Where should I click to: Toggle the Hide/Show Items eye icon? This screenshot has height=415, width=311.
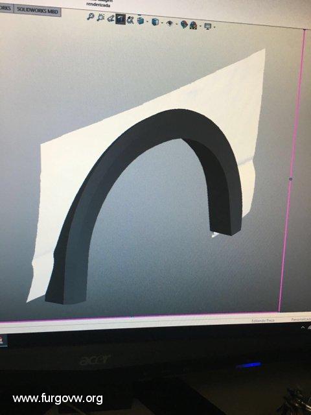pos(170,23)
